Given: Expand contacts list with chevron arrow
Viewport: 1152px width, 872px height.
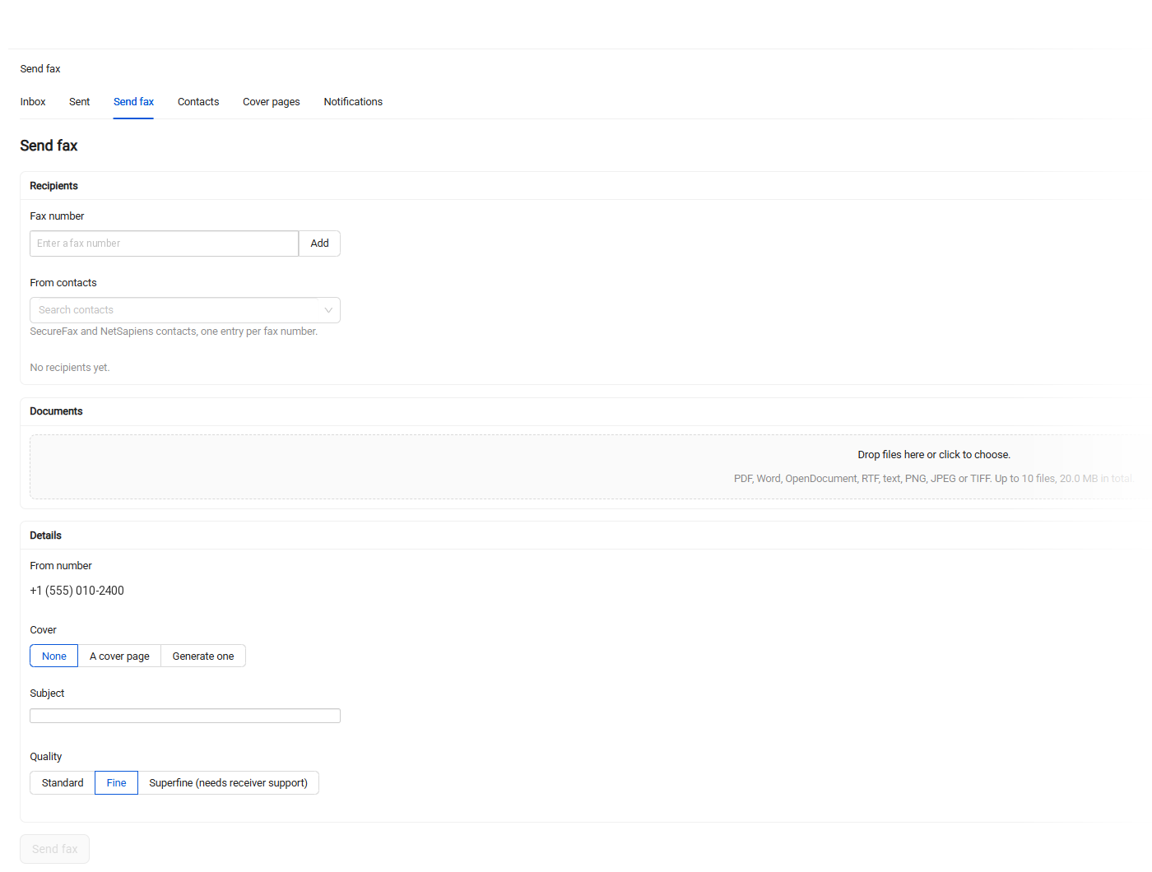Looking at the screenshot, I should click(x=328, y=310).
